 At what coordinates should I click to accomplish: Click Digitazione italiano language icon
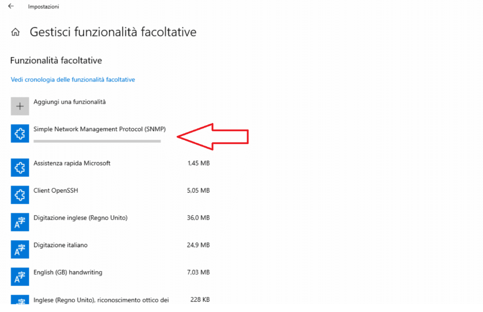pyautogui.click(x=20, y=249)
